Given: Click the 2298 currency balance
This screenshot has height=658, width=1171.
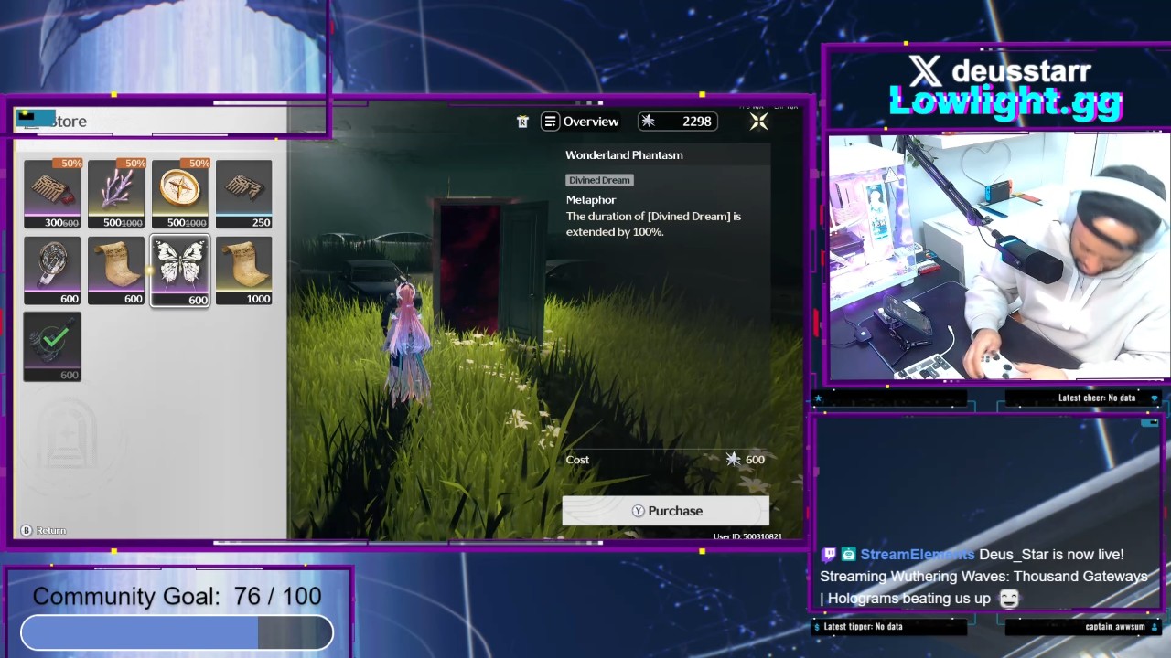Looking at the screenshot, I should point(696,122).
